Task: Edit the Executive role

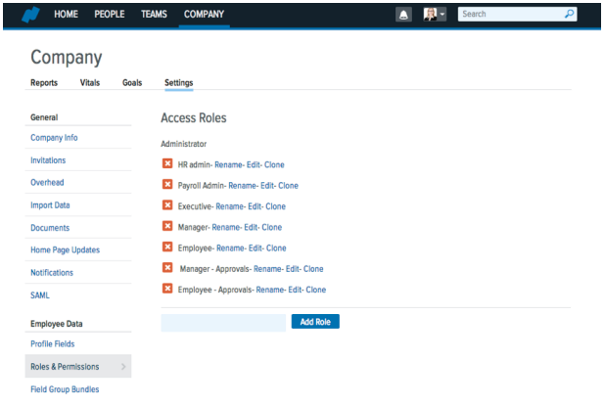Action: 255,206
